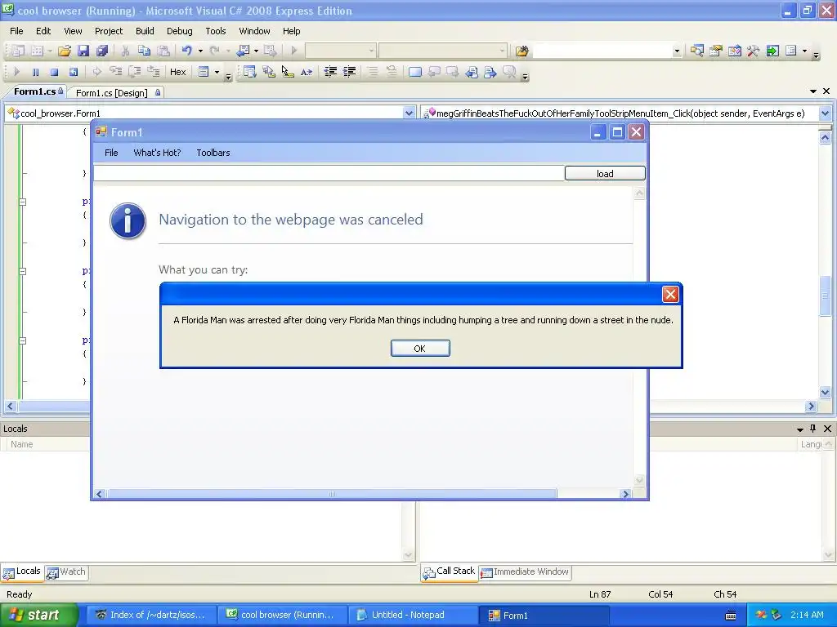Open the active files tab list dropdown
This screenshot has height=627, width=837.
point(813,91)
